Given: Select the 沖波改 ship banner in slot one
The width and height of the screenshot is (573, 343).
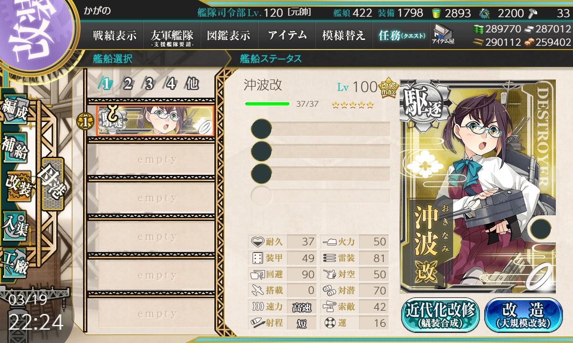Looking at the screenshot, I should 155,121.
